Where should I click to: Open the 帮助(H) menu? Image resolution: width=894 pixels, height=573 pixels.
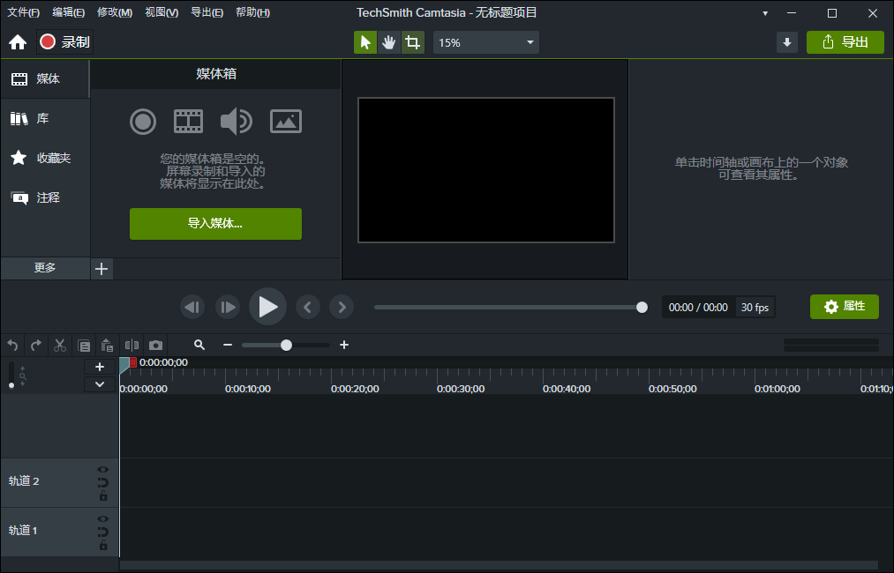(x=252, y=12)
